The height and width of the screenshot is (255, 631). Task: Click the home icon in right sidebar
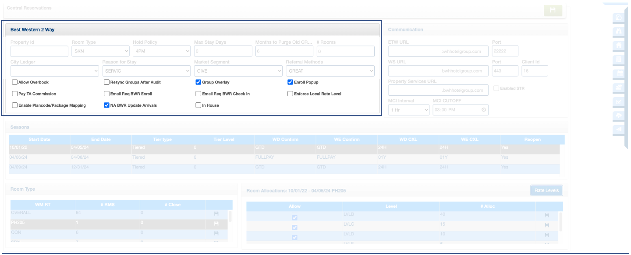click(x=619, y=45)
